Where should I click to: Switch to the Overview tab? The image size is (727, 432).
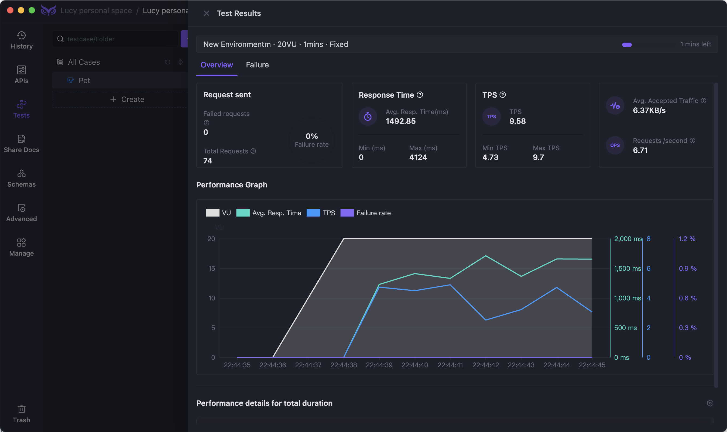[x=217, y=65]
